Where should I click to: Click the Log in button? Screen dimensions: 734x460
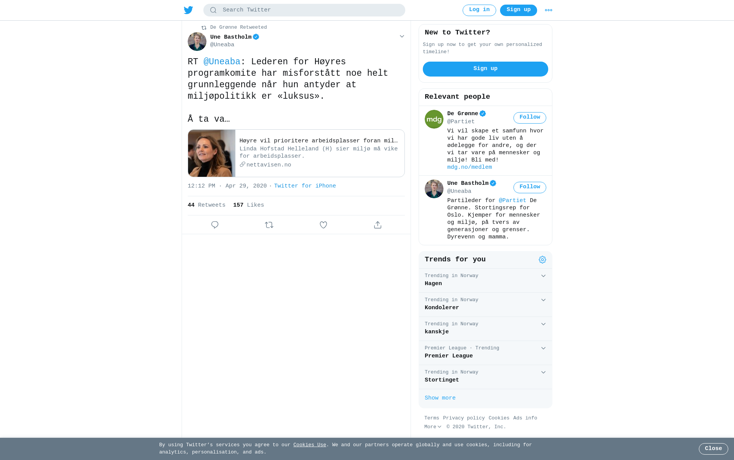coord(479,10)
